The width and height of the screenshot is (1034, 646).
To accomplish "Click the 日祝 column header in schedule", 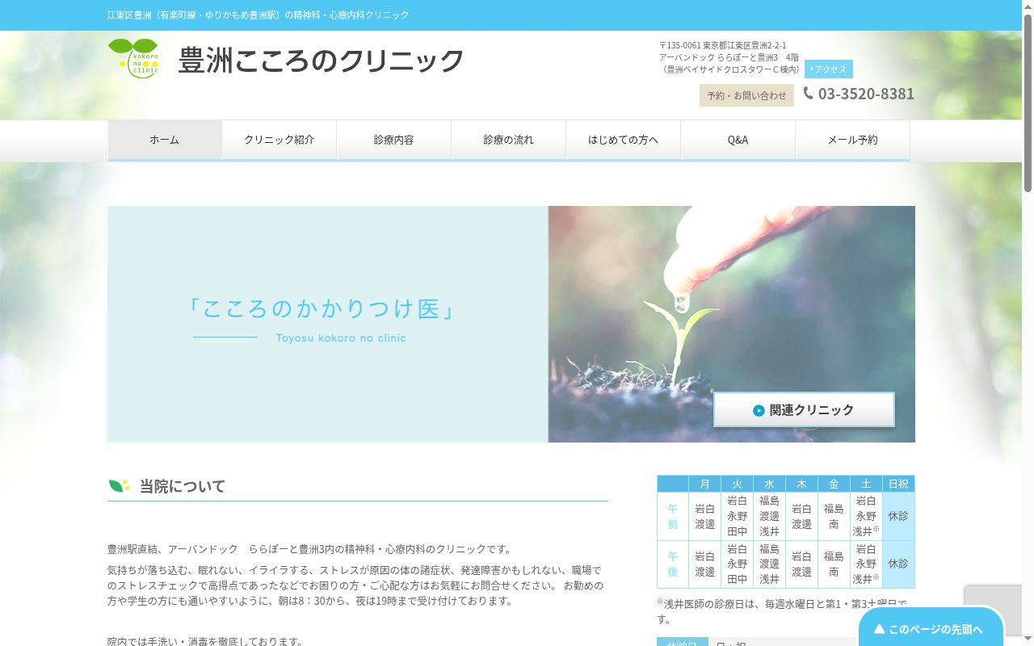I will pos(898,484).
